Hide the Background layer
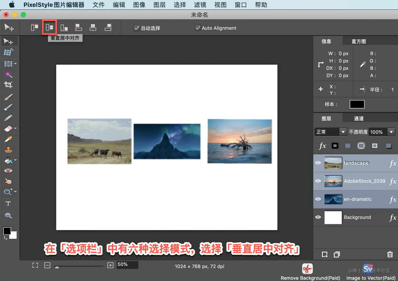398x281 pixels. pos(318,217)
